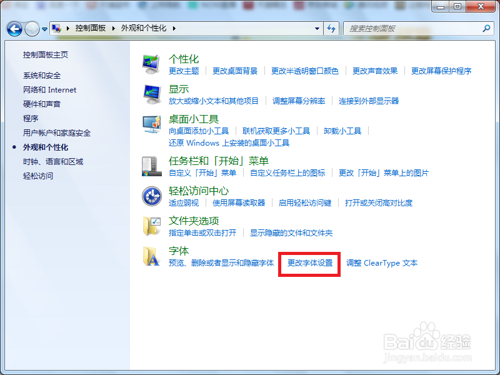Open the 字体 heading link
Image resolution: width=500 pixels, height=375 pixels.
pyautogui.click(x=179, y=251)
